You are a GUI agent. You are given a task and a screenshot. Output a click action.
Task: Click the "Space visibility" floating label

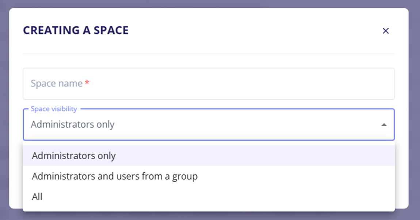point(54,109)
